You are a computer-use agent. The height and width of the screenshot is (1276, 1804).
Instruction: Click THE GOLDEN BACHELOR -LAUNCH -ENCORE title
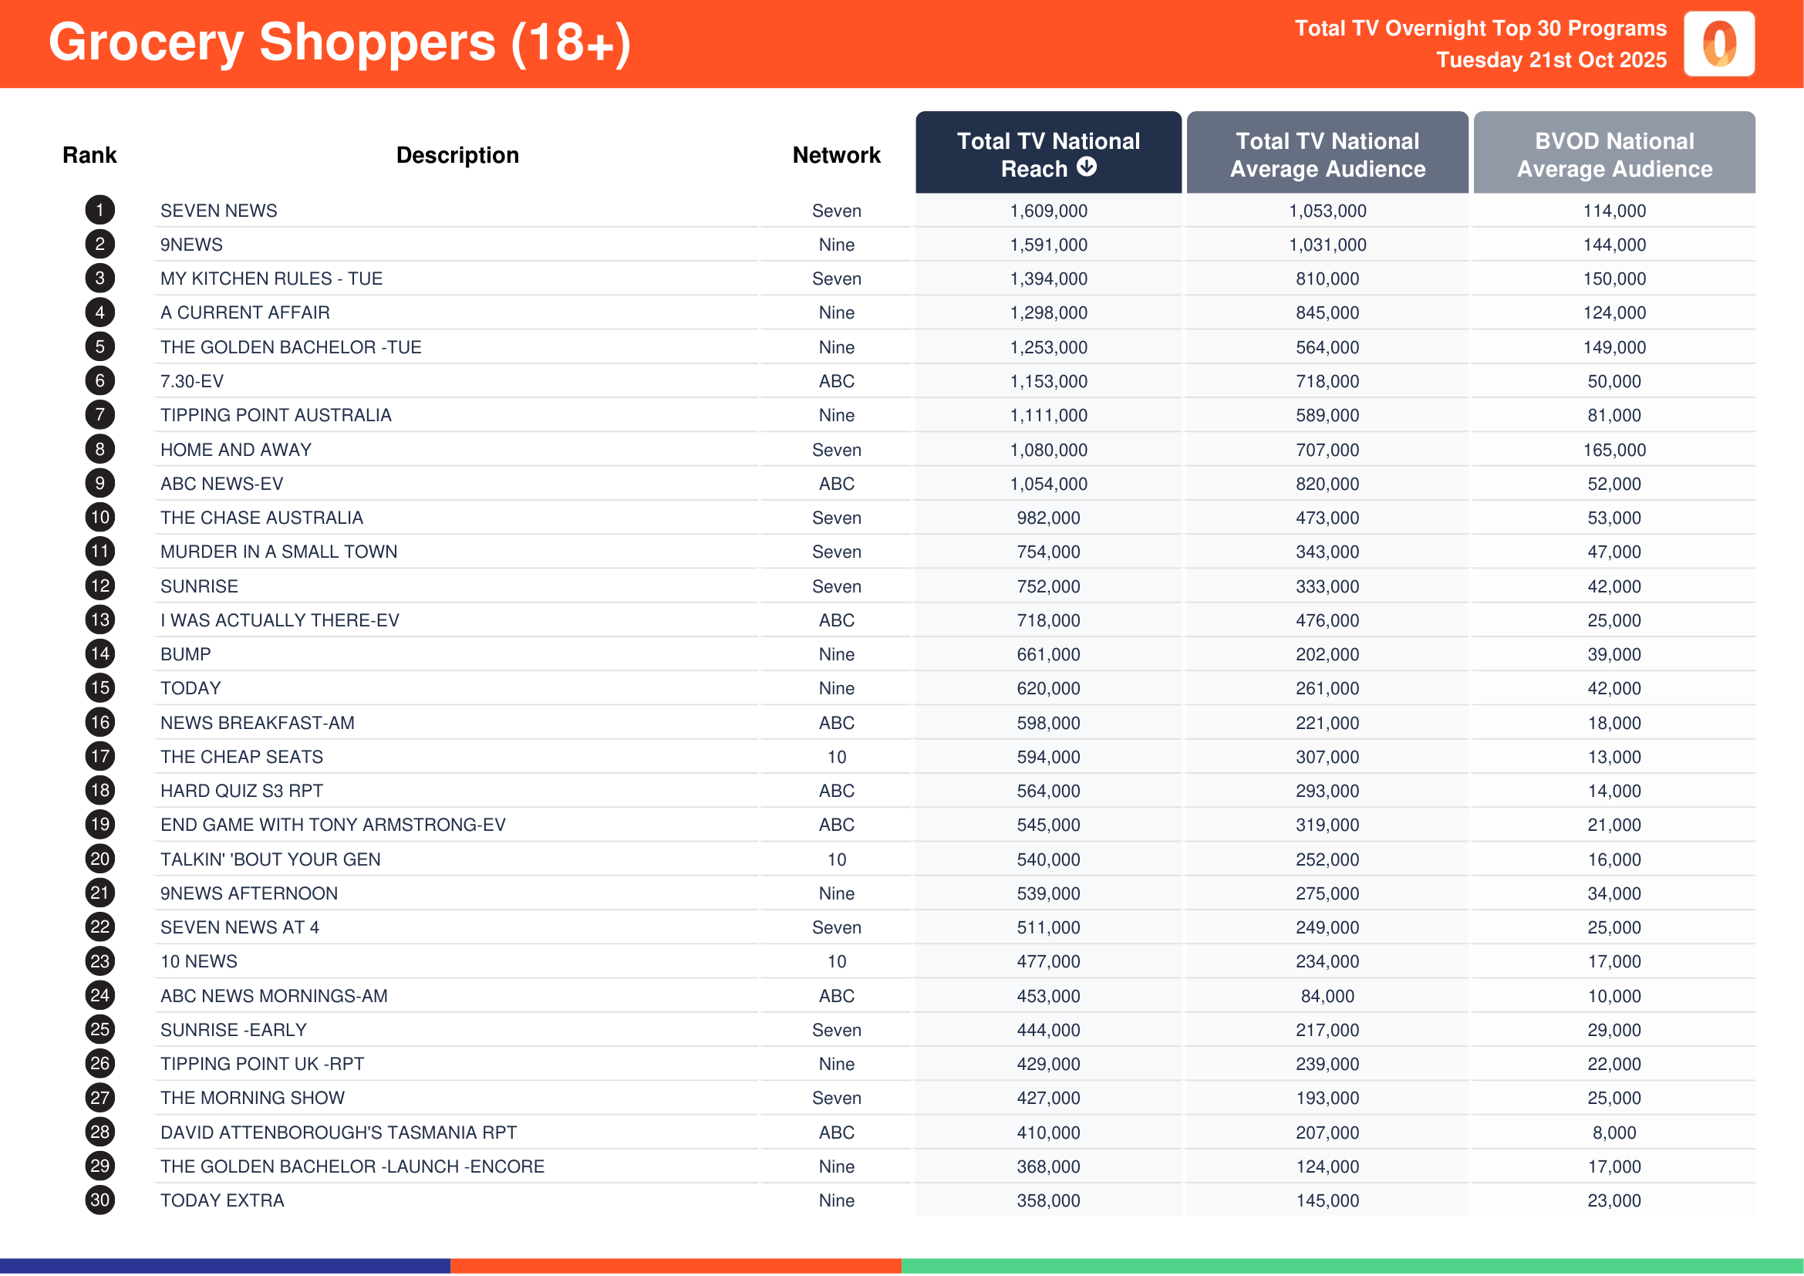coord(352,1166)
